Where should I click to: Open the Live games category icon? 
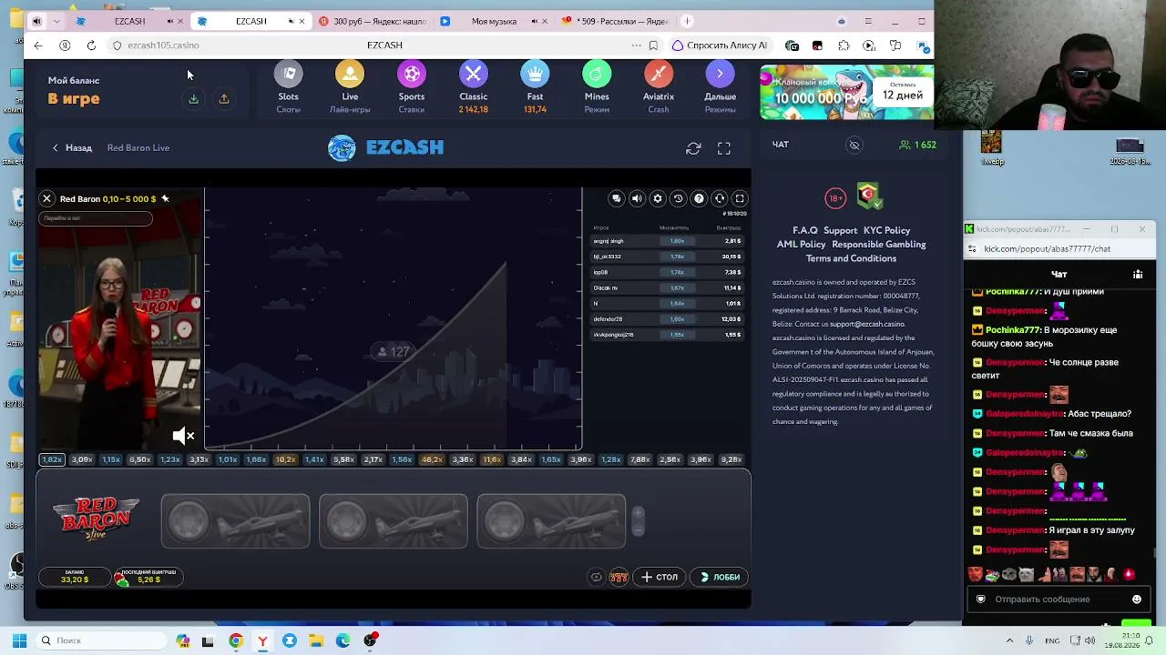click(x=350, y=75)
